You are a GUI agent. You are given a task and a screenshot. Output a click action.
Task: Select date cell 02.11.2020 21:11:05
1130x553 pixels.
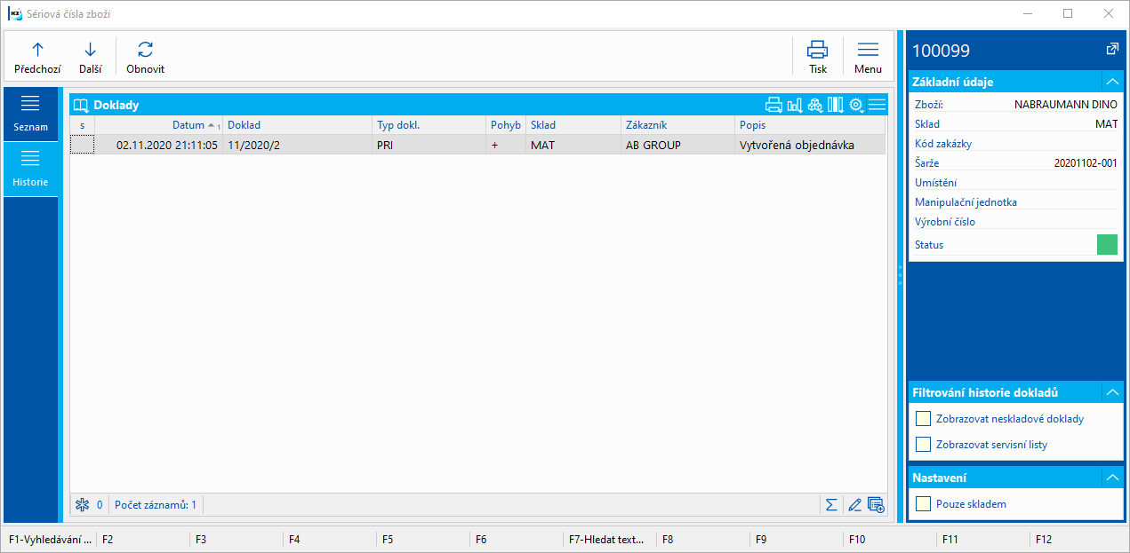(158, 145)
